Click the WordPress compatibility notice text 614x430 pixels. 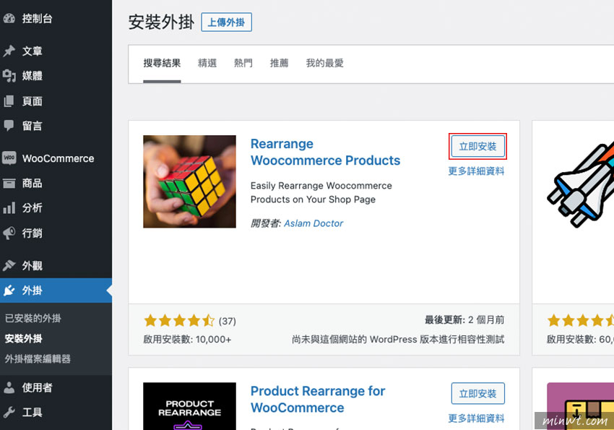click(398, 339)
